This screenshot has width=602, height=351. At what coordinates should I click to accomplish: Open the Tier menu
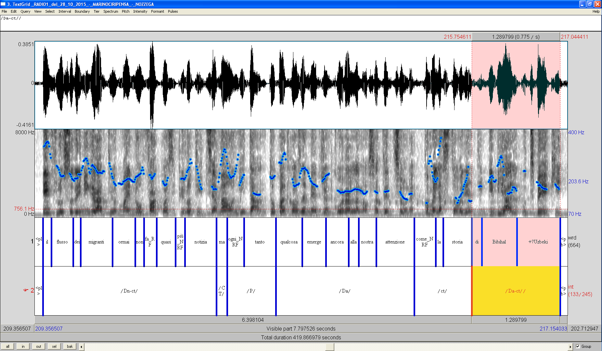click(96, 11)
